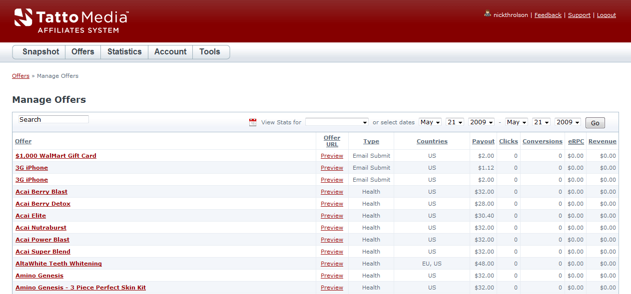This screenshot has width=631, height=294.
Task: Preview the Amino Genesis offer
Action: pos(332,276)
